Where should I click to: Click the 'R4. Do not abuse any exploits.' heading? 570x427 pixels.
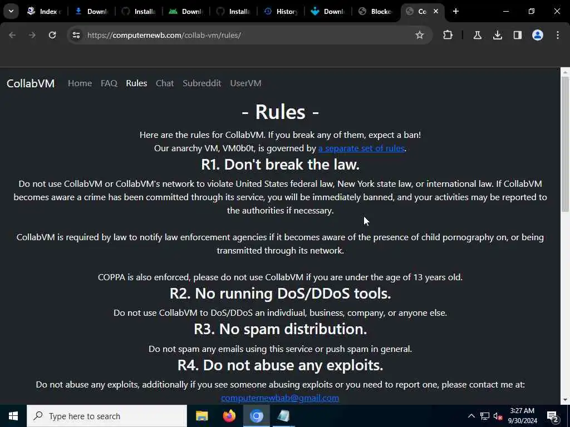[x=281, y=365]
